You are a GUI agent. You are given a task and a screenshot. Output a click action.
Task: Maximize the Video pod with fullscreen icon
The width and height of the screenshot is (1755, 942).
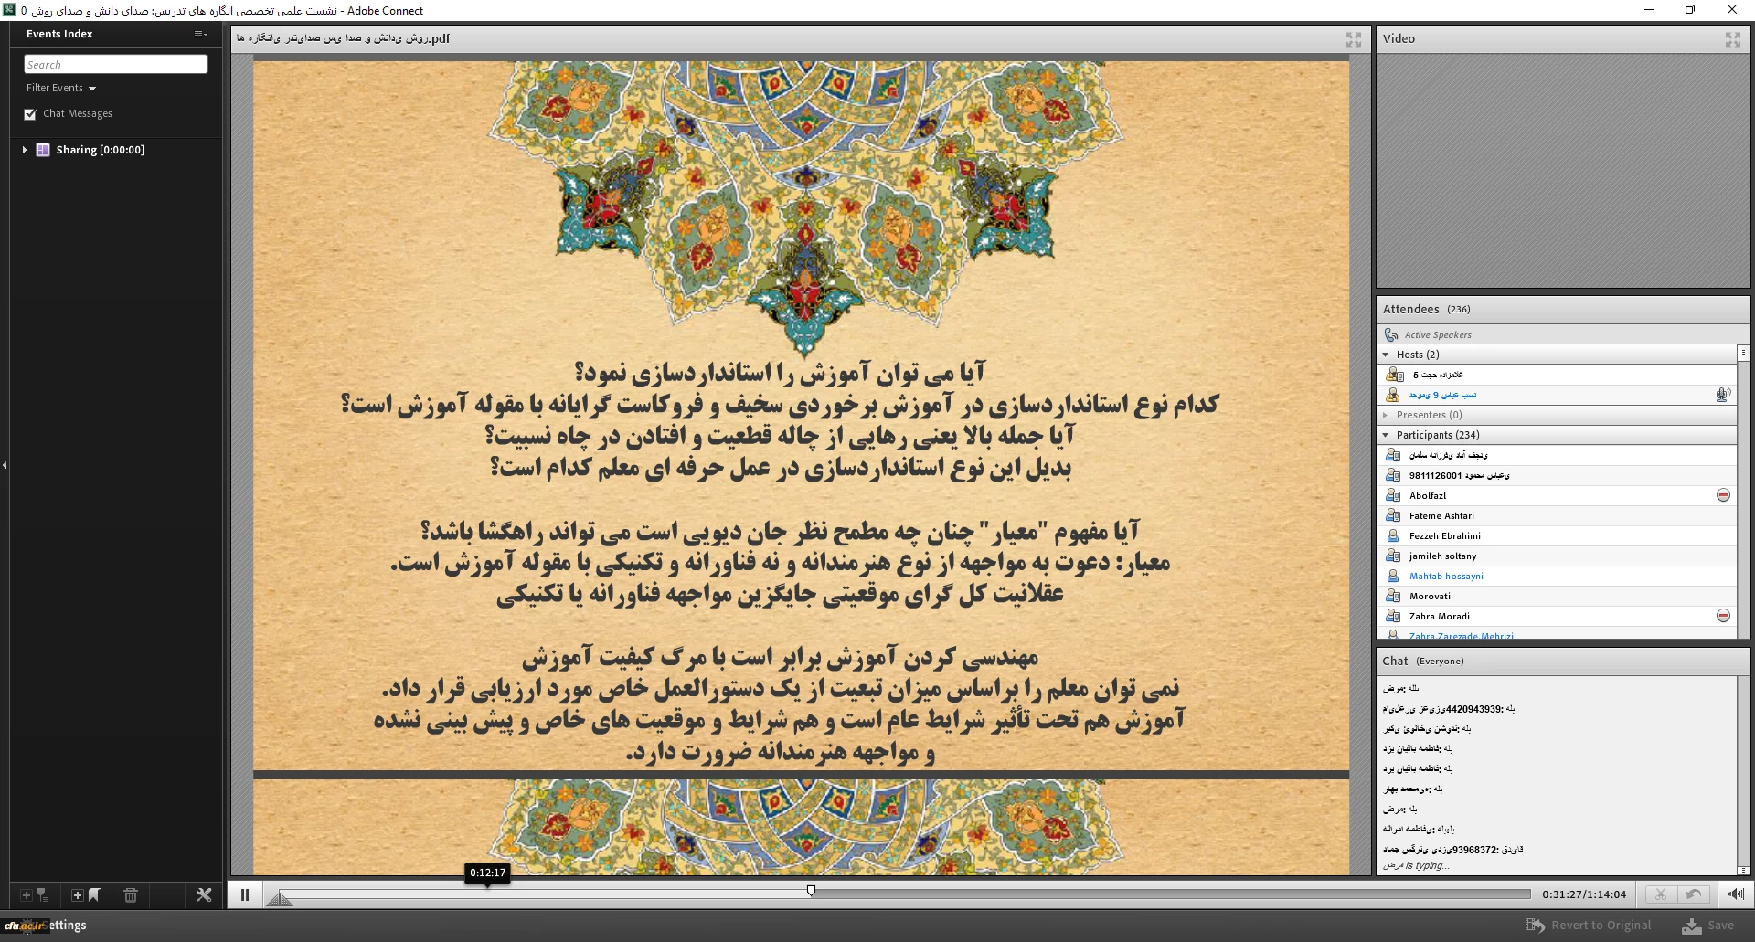(1732, 39)
